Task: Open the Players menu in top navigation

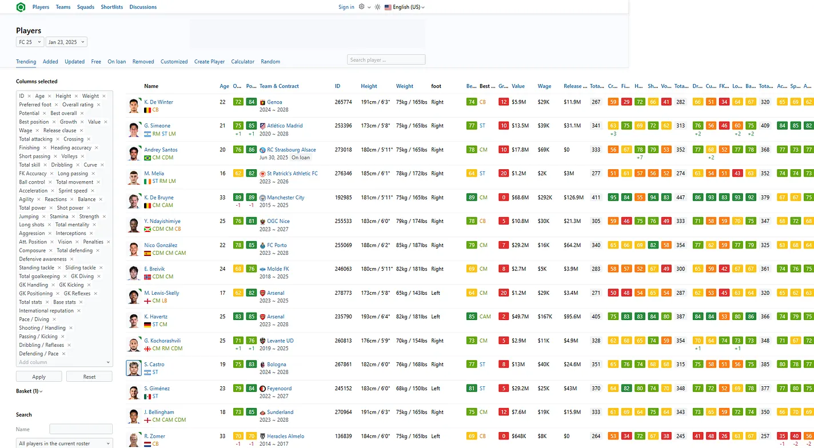Action: pyautogui.click(x=41, y=7)
